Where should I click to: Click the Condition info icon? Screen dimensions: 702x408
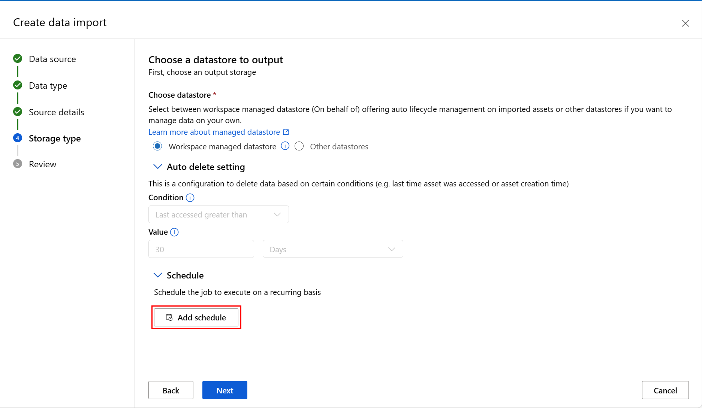coord(190,198)
